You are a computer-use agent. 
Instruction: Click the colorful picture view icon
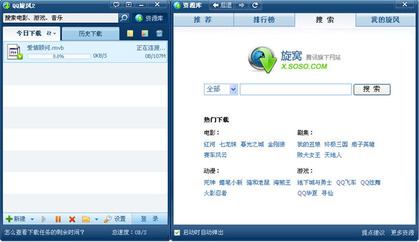[144, 34]
